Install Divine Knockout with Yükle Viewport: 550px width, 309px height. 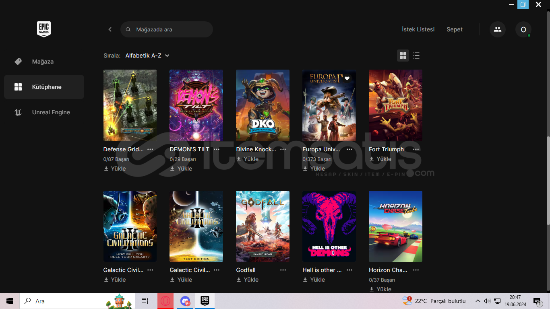click(x=248, y=159)
